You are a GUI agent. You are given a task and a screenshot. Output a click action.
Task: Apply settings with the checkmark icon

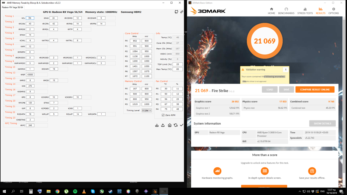(182, 125)
